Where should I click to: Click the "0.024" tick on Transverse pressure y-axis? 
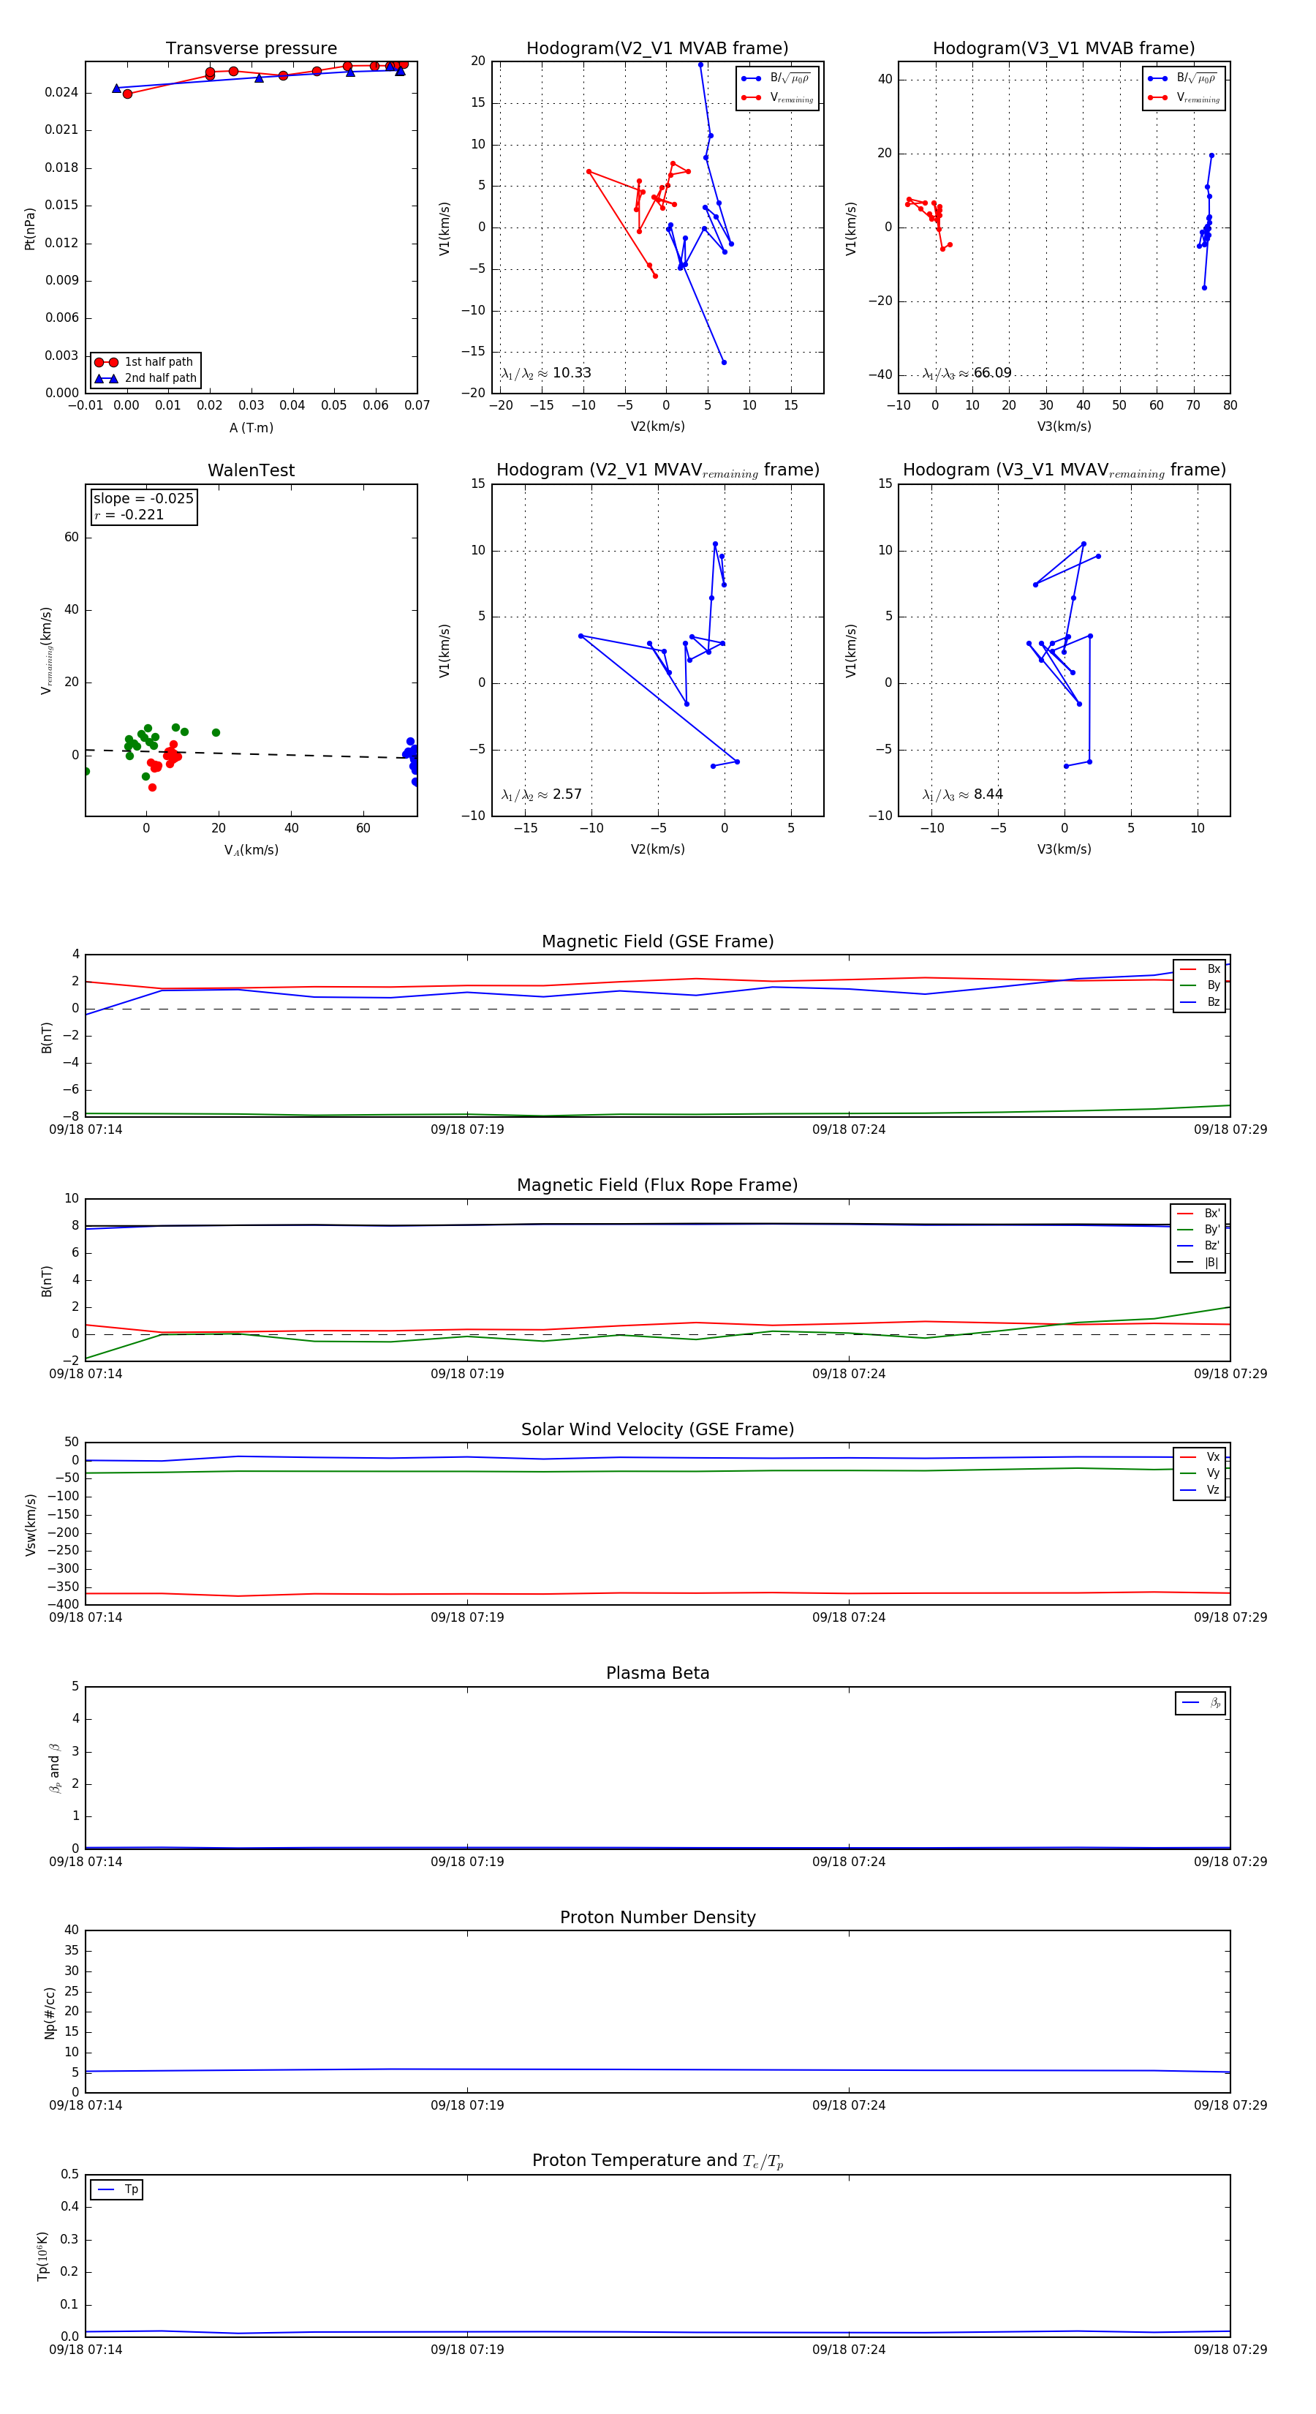(x=62, y=93)
